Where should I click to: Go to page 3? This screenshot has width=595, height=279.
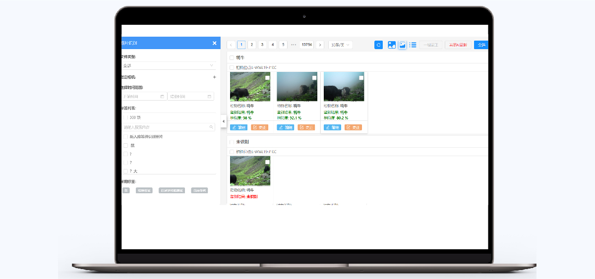point(262,45)
